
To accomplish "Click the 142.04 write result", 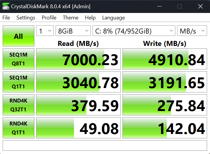I will (165, 128).
